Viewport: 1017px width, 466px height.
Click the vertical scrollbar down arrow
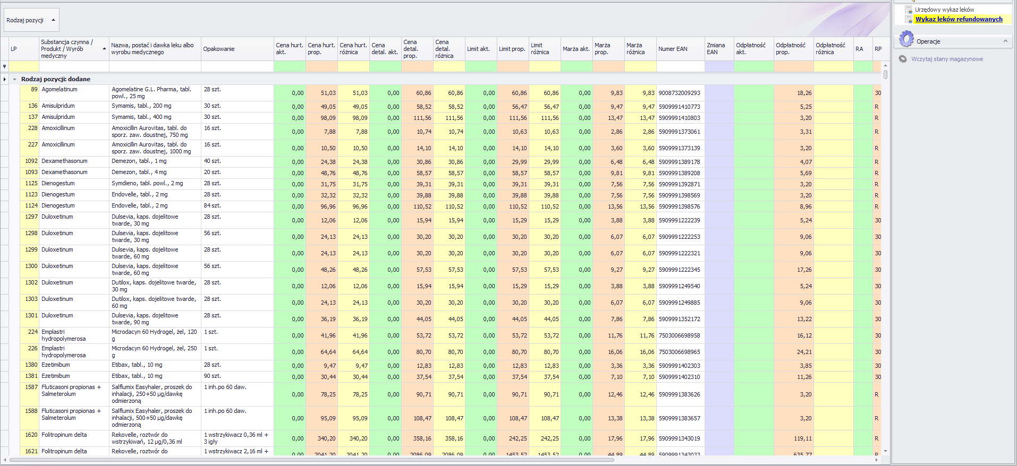885,451
